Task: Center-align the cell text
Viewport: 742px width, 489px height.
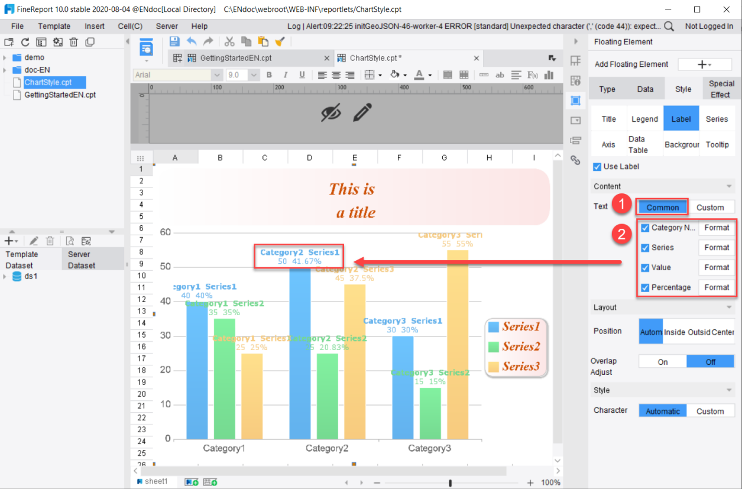Action: point(336,75)
